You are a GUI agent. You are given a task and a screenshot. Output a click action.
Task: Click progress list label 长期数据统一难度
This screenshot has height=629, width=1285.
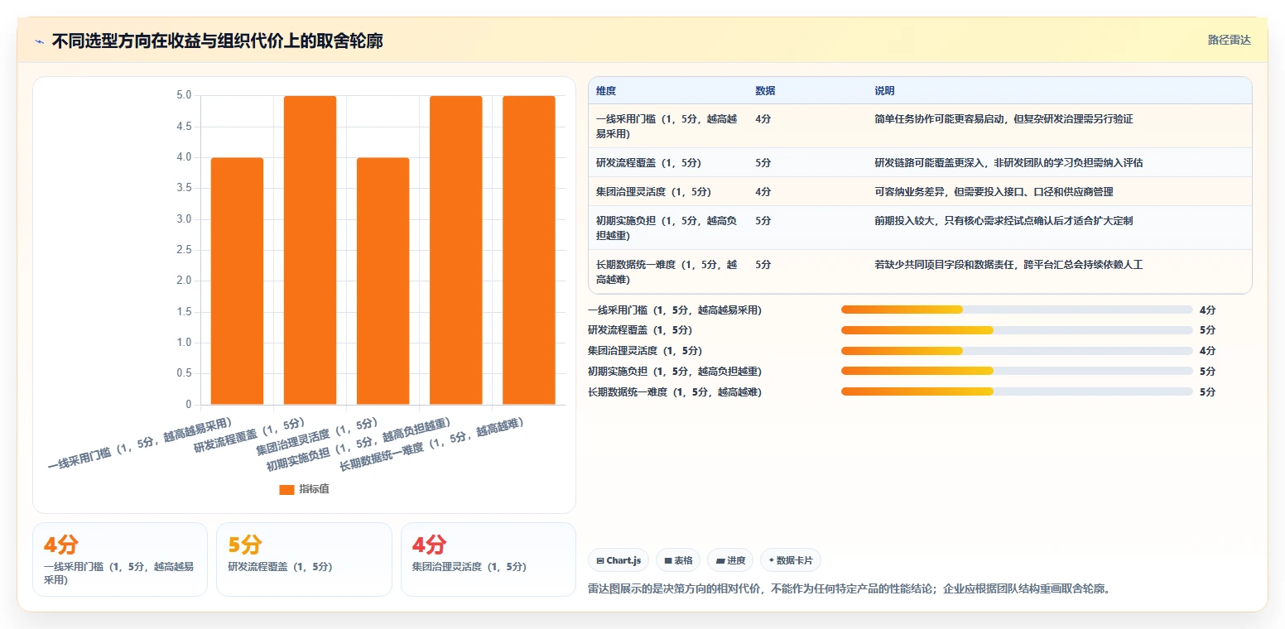pos(675,391)
